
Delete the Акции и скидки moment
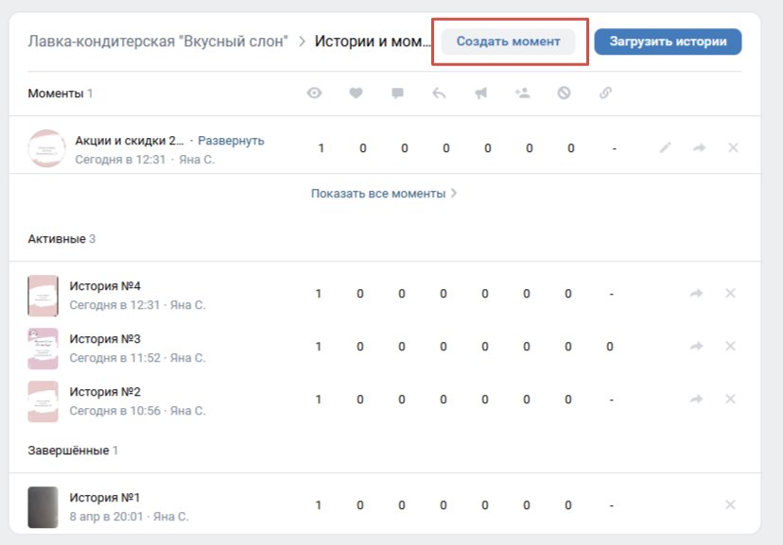pos(733,147)
